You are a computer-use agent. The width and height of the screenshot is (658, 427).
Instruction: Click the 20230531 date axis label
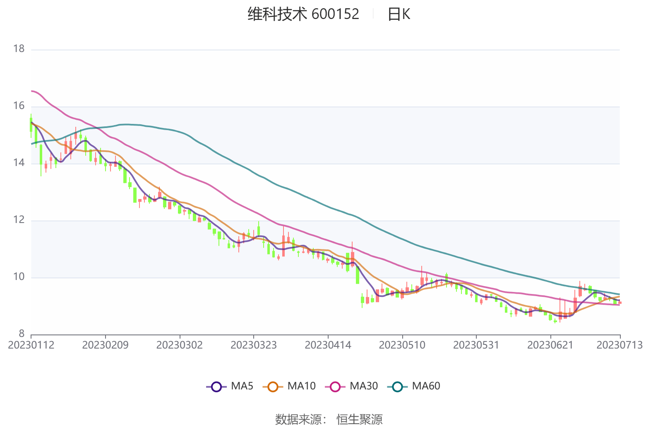point(476,345)
